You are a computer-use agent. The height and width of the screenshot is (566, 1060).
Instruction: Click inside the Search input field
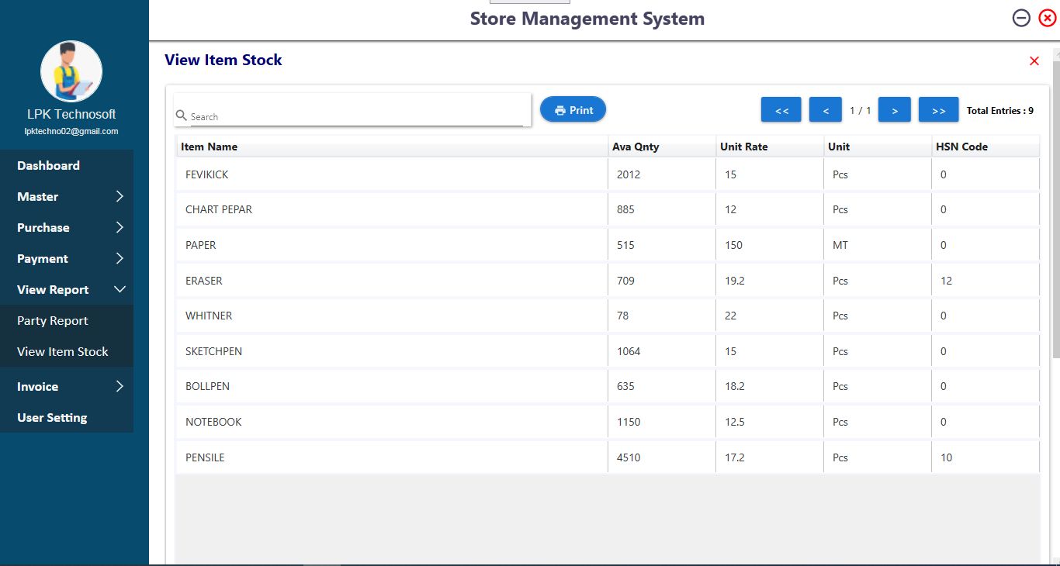(357, 116)
